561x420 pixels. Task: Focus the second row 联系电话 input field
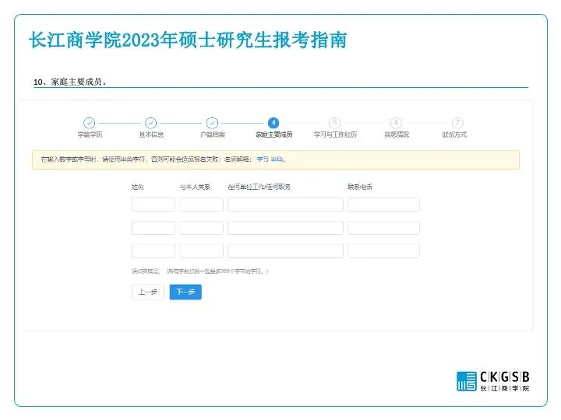coord(383,228)
